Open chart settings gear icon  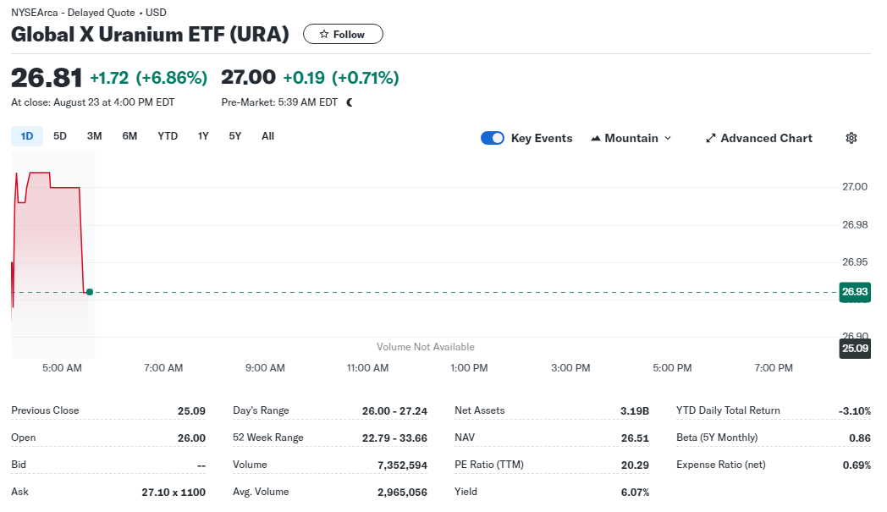click(x=851, y=138)
